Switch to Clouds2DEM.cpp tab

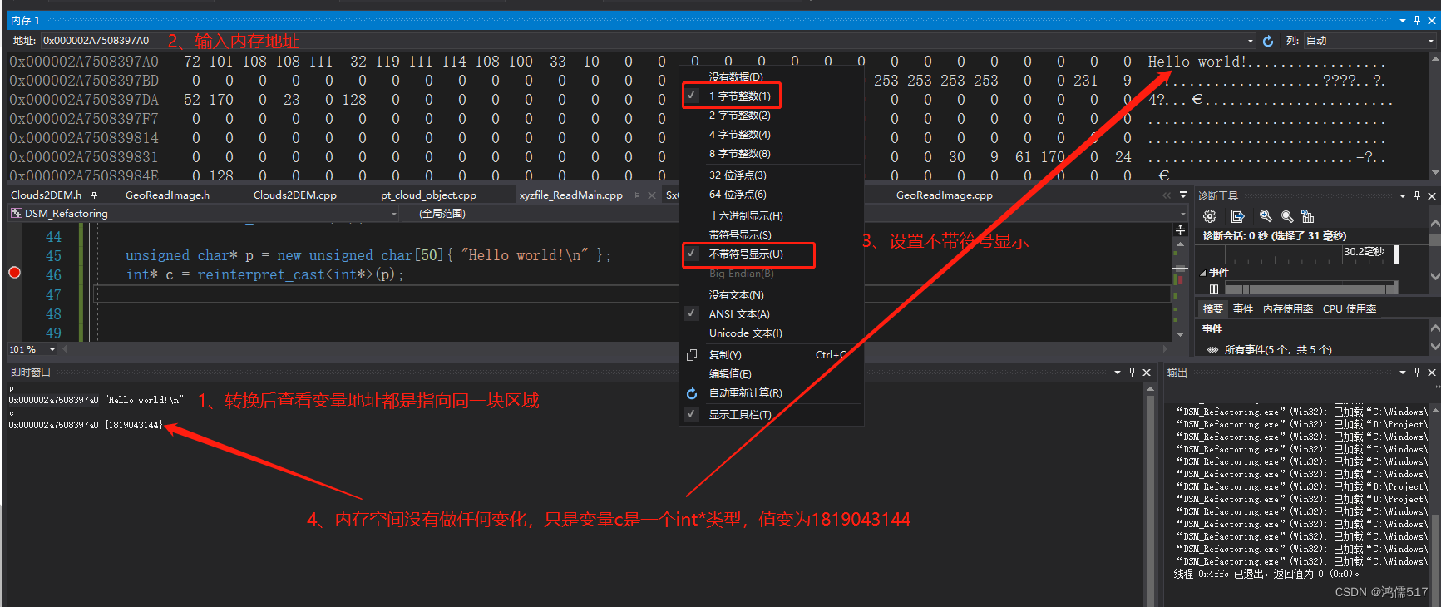tap(295, 195)
